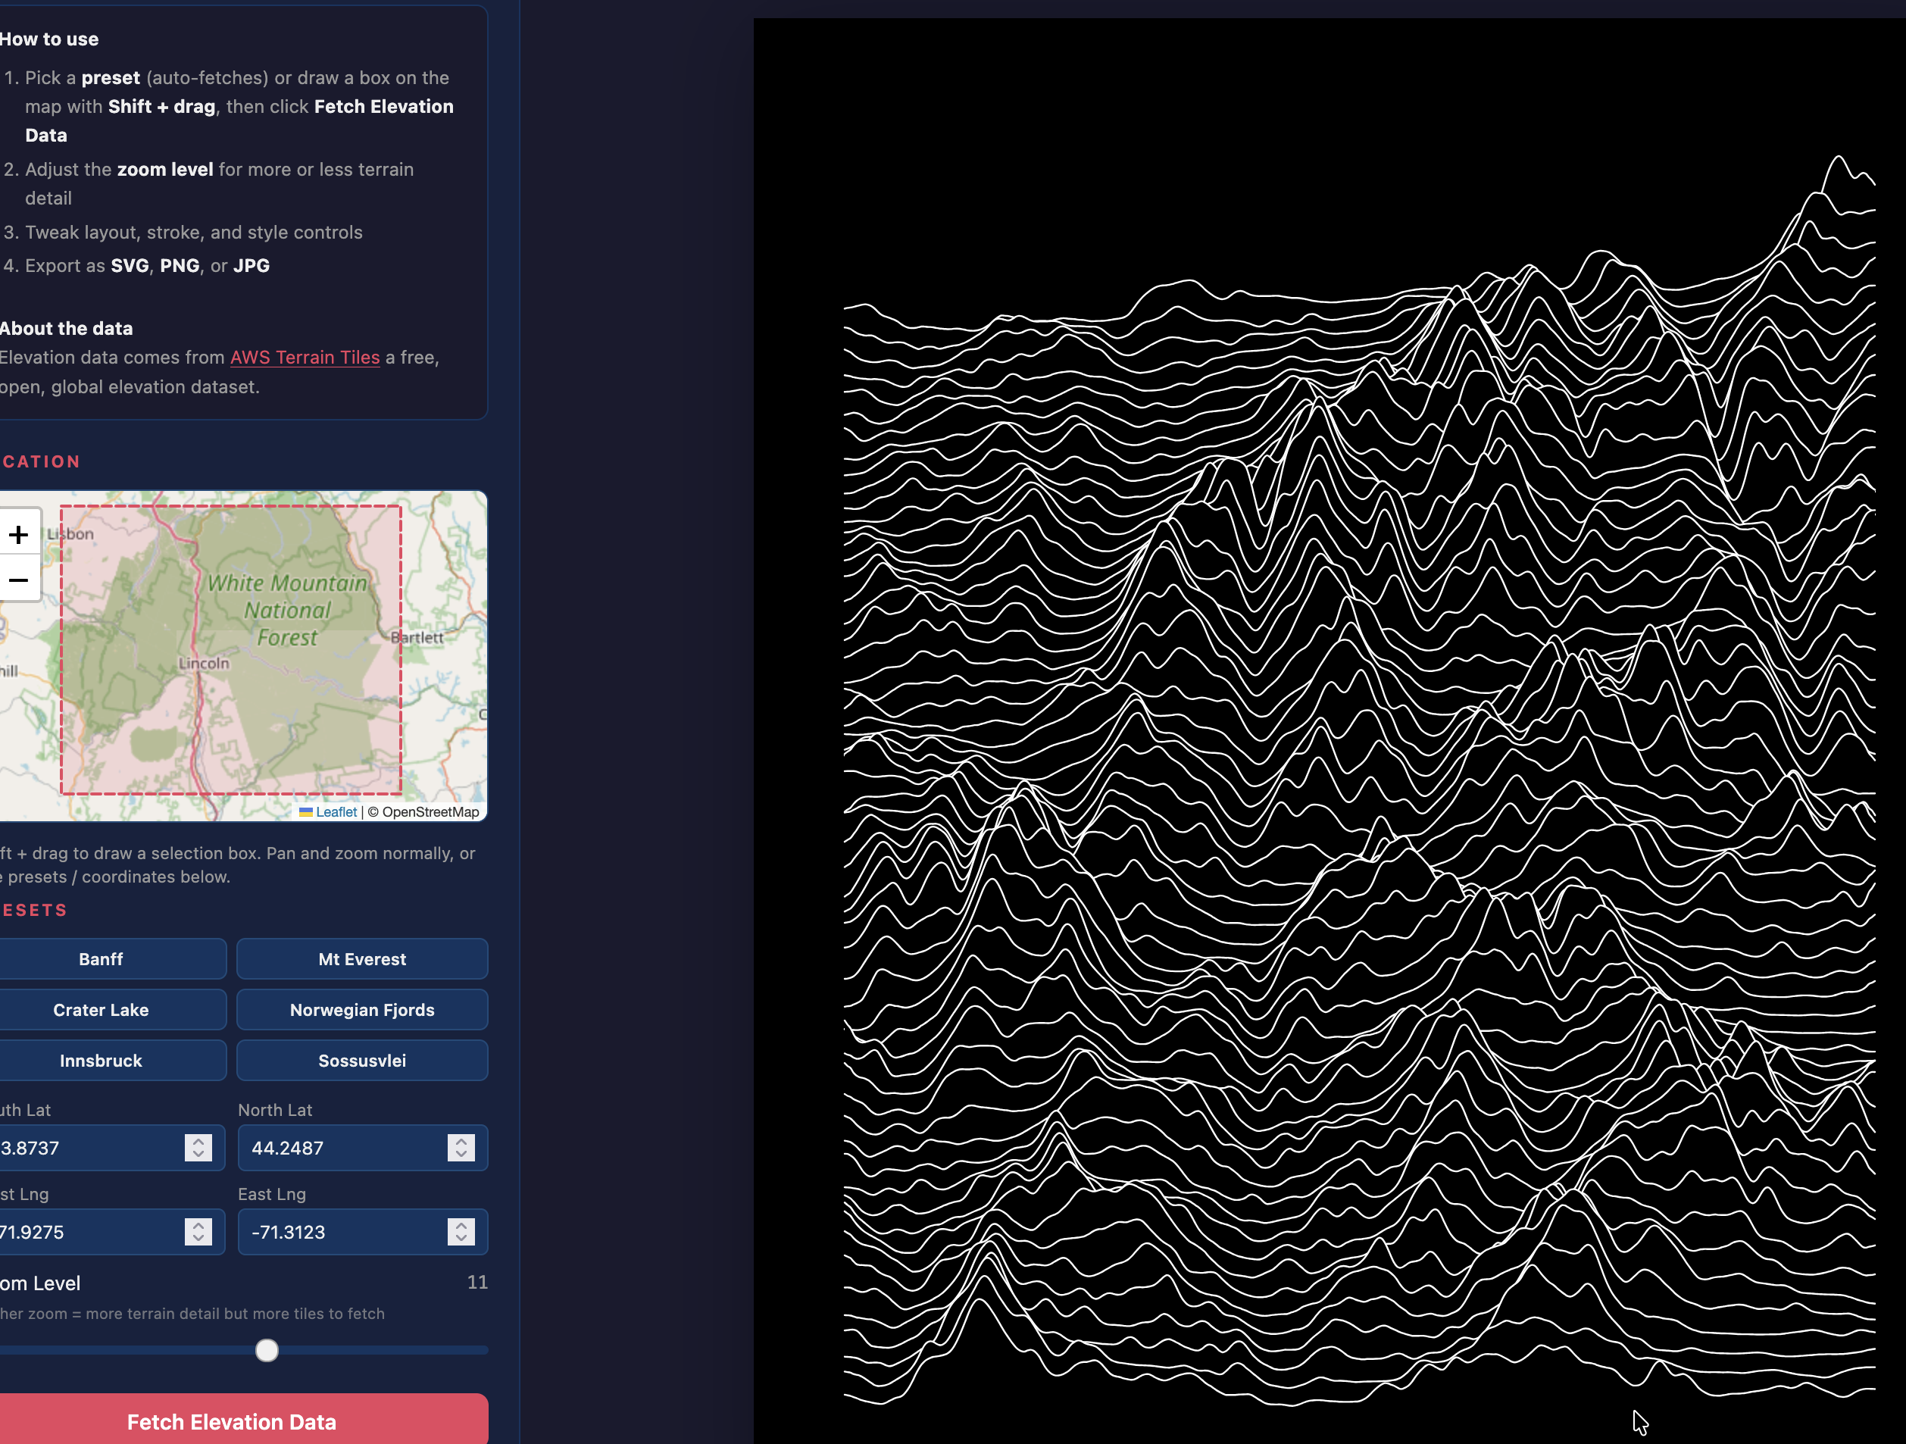Choose the Crater Lake preset
Viewport: 1906px width, 1444px height.
[101, 1010]
